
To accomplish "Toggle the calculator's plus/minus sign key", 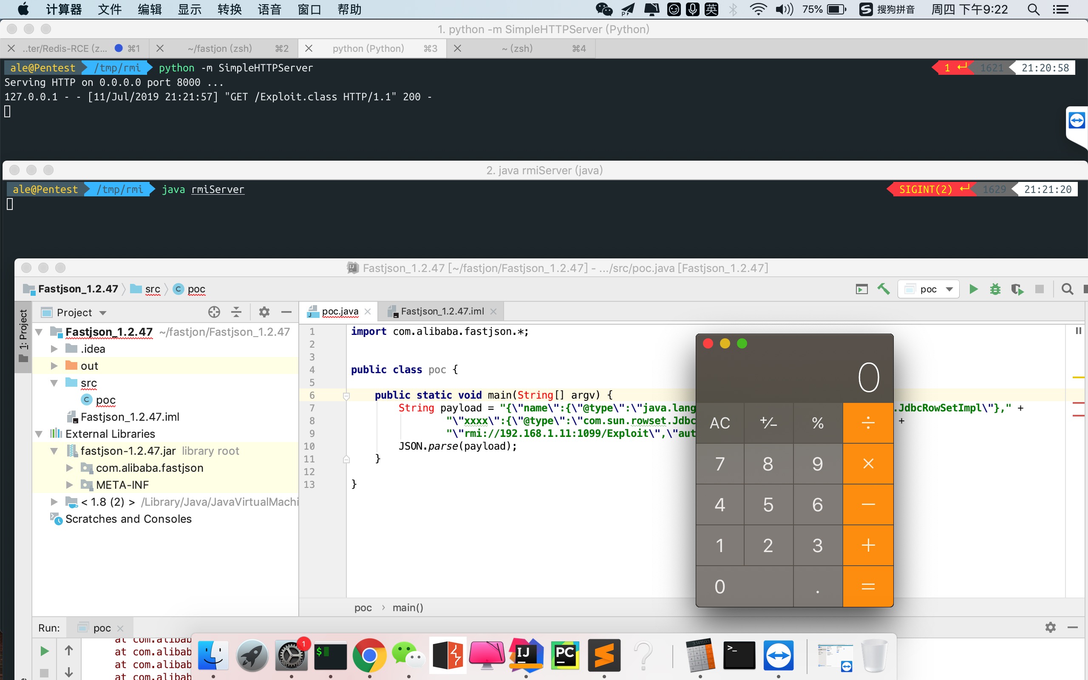I will pos(768,423).
